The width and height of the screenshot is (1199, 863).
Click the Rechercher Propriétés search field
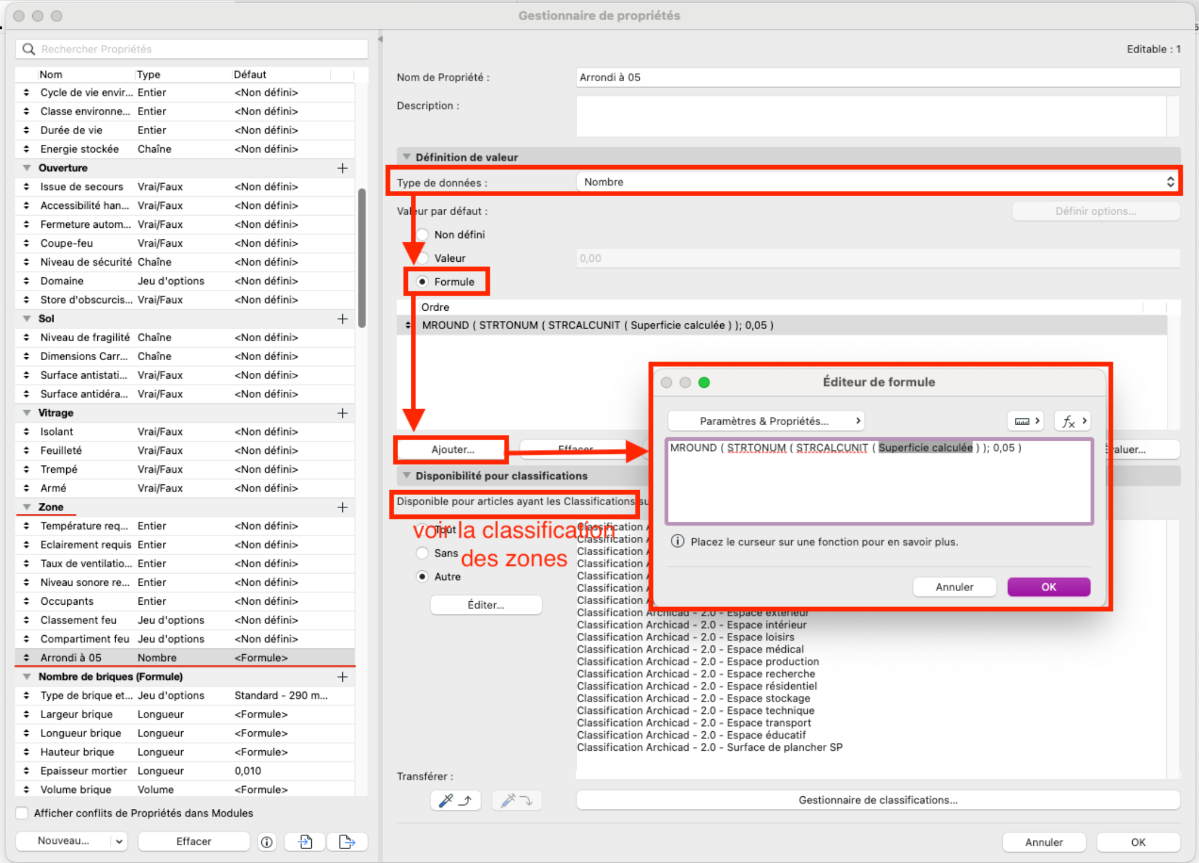(192, 49)
